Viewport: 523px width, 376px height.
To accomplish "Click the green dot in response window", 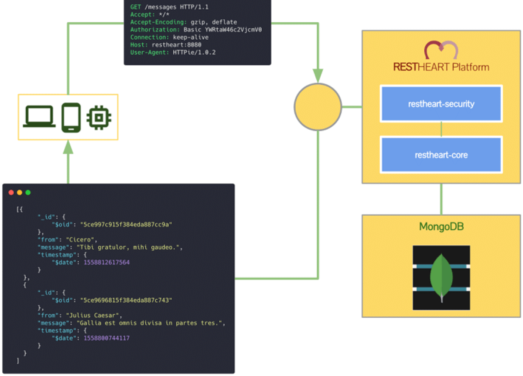I will 28,193.
